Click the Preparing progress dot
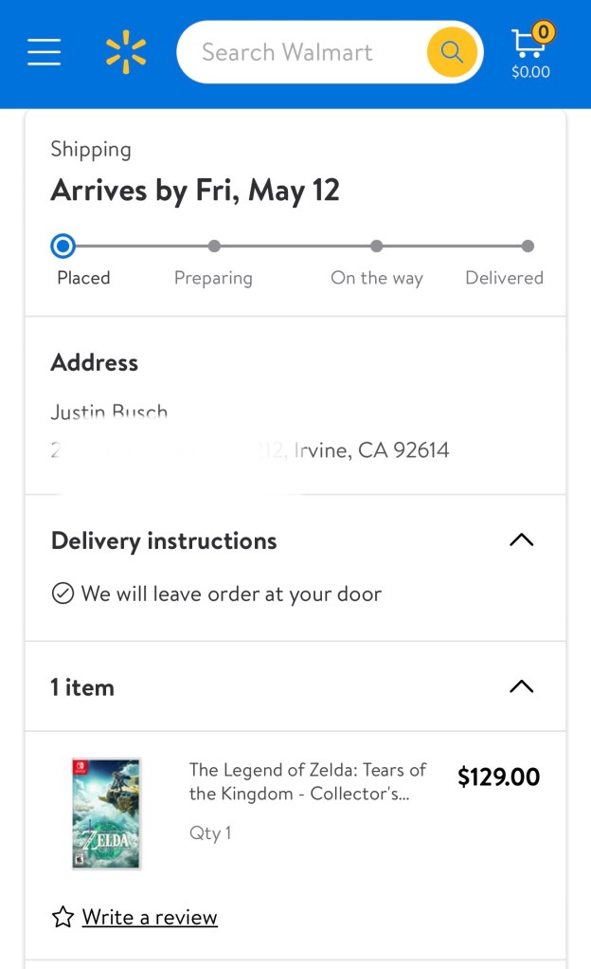This screenshot has width=591, height=969. (x=214, y=247)
